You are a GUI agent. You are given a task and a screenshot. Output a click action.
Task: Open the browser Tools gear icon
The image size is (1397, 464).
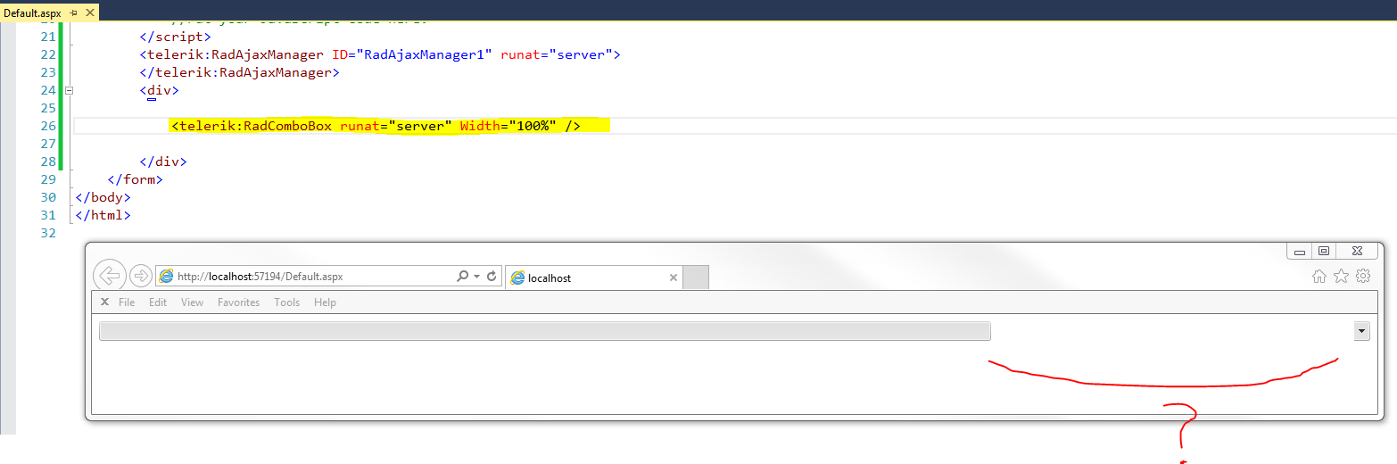[1363, 276]
